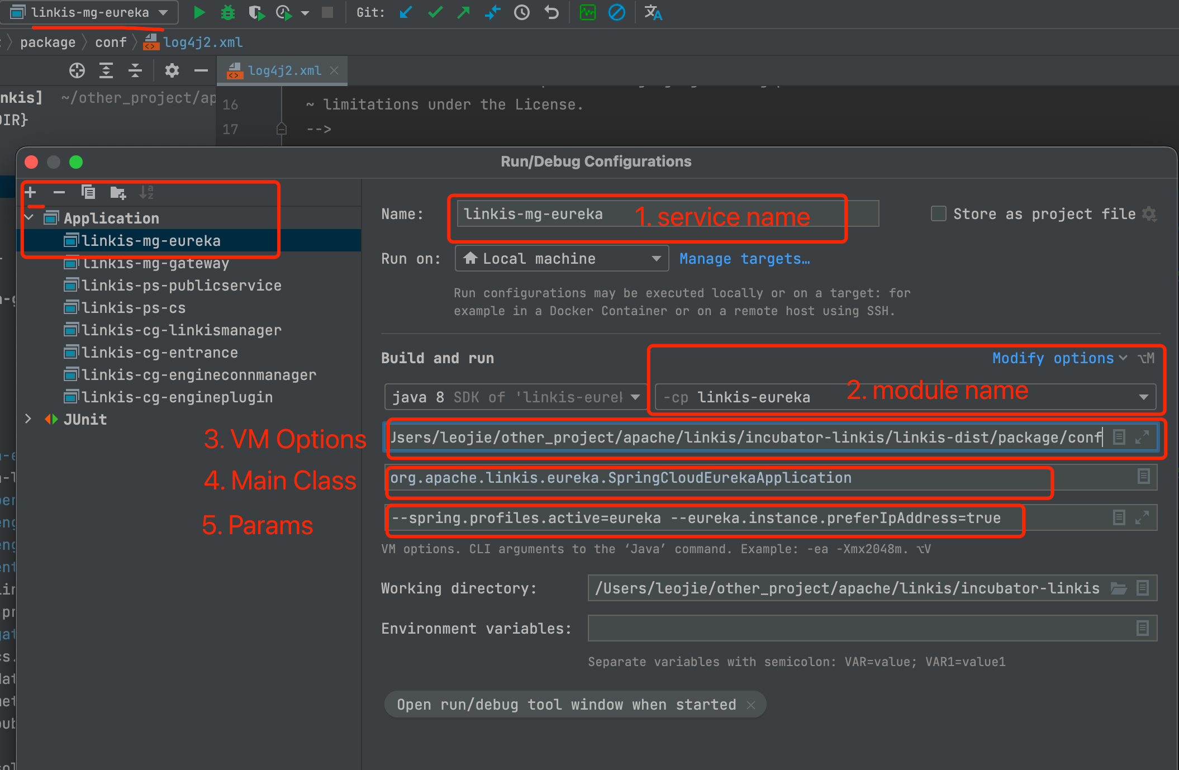Start debugging with the bug icon

click(227, 12)
